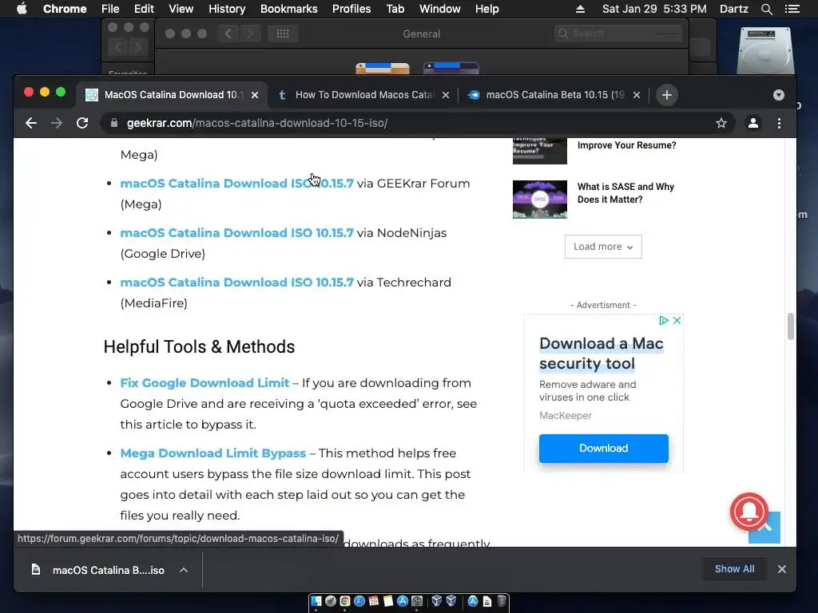Viewport: 818px width, 613px height.
Task: Click the eject icon in the menu bar
Action: (x=580, y=9)
